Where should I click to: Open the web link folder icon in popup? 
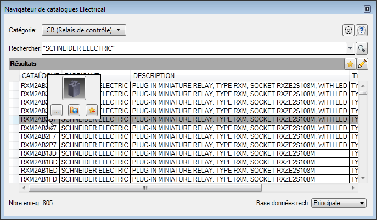[74, 111]
